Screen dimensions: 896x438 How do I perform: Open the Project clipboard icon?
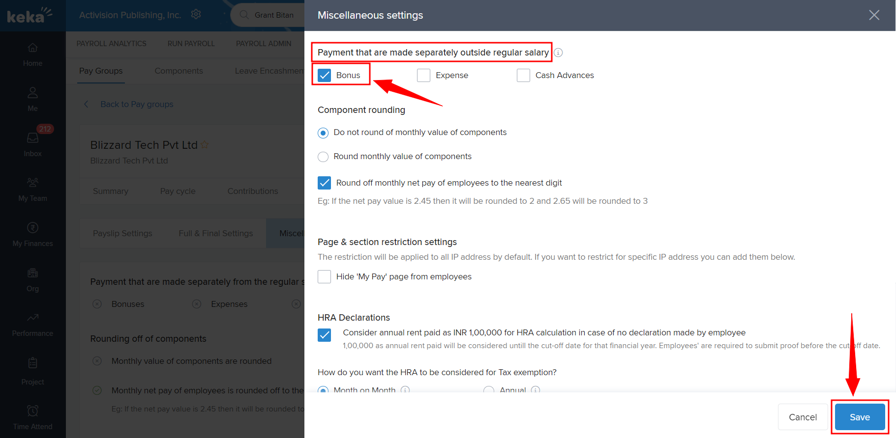pos(32,363)
